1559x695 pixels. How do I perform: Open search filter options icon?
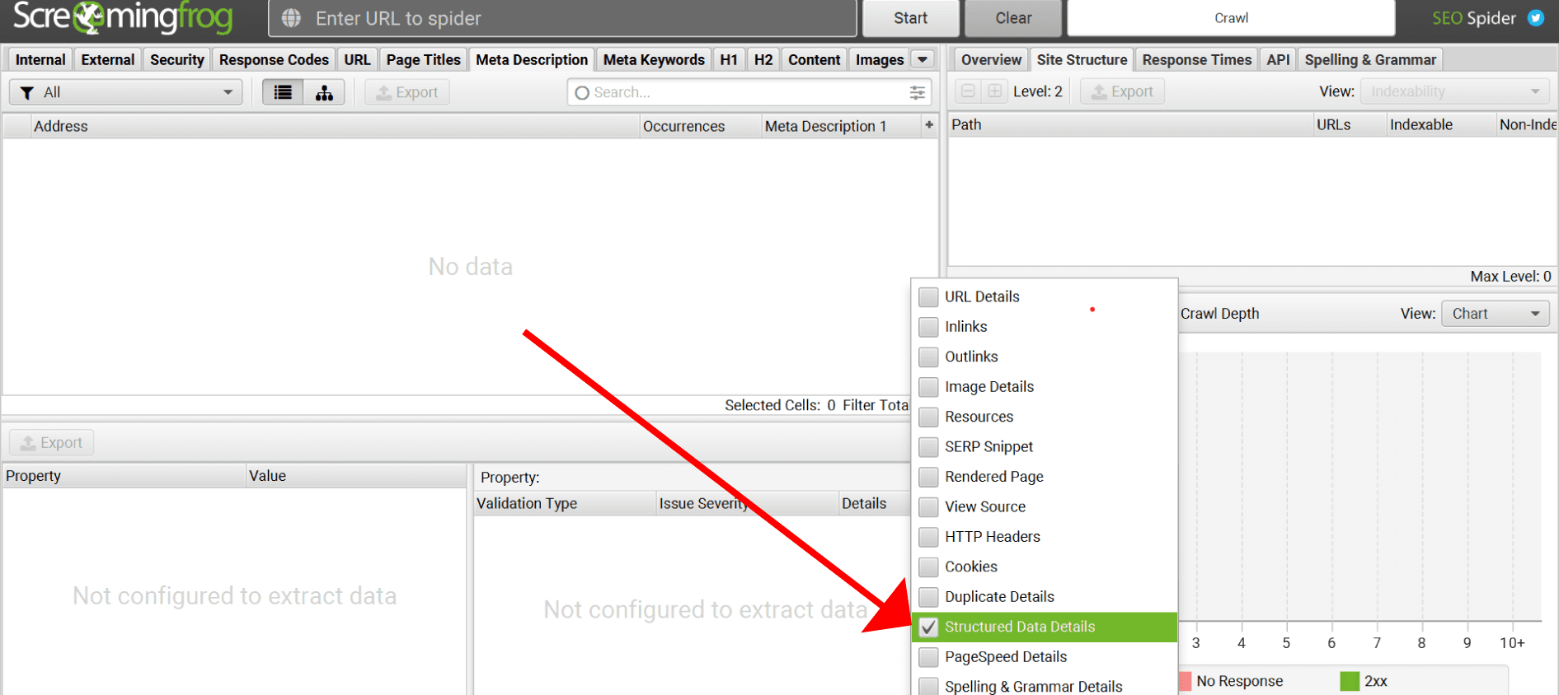[x=917, y=92]
